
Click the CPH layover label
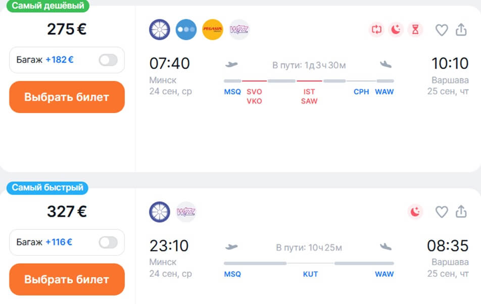click(x=361, y=91)
